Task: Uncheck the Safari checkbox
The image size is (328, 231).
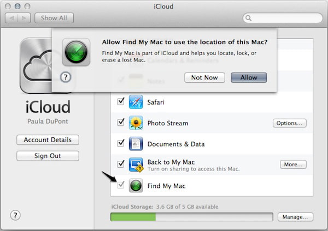Action: [x=121, y=102]
